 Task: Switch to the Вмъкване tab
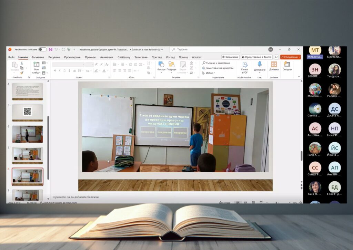coord(38,57)
